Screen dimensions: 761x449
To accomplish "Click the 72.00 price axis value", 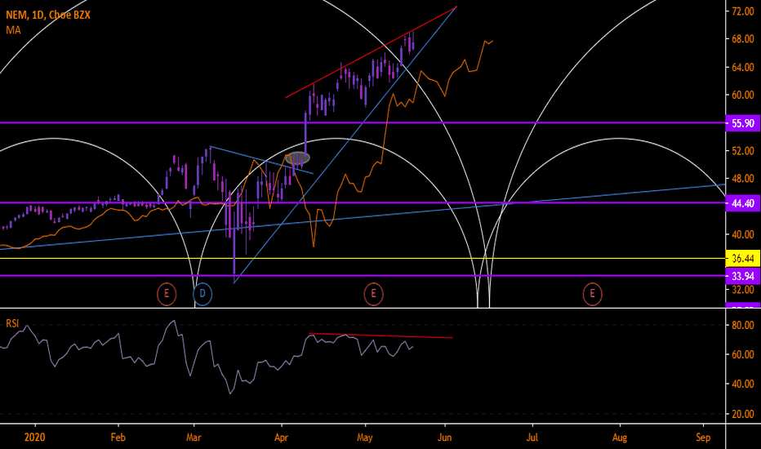I will click(x=742, y=11).
